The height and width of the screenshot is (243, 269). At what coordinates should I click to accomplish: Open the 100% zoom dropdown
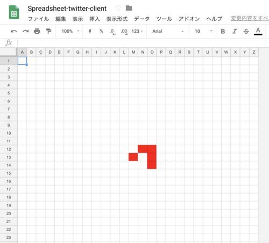[x=70, y=31]
